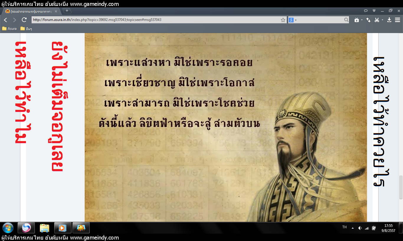This screenshot has width=403, height=241.
Task: Open the feedback speech-bubble icon
Action: click(366, 11)
